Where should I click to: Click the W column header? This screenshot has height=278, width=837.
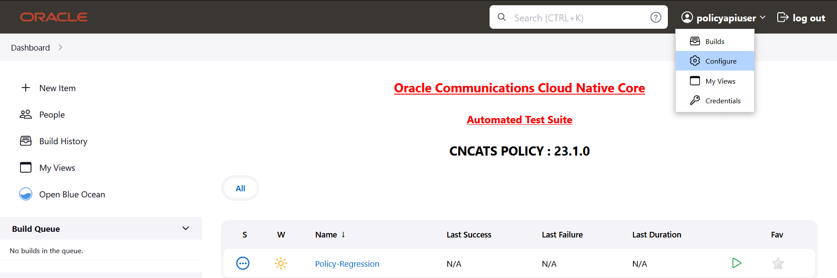point(281,234)
